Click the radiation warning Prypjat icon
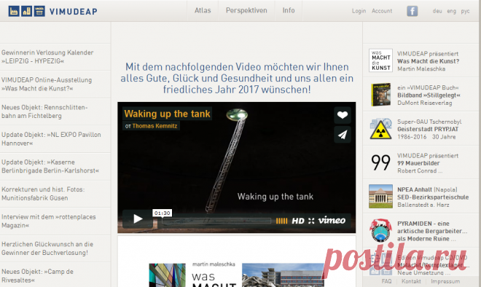Screen dimensions: 481x287 380,129
